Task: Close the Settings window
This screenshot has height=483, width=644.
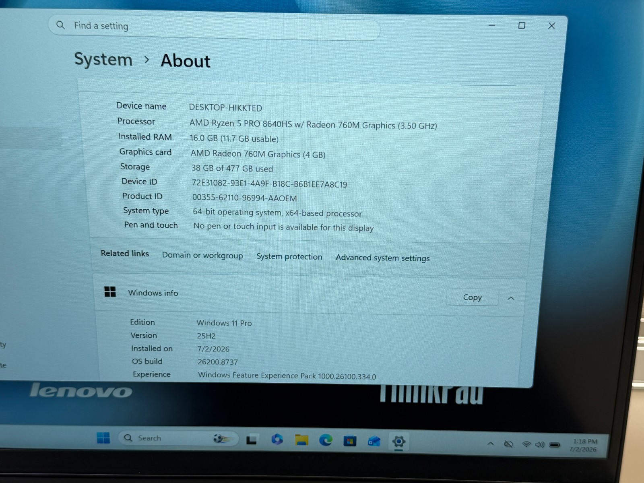Action: click(551, 26)
